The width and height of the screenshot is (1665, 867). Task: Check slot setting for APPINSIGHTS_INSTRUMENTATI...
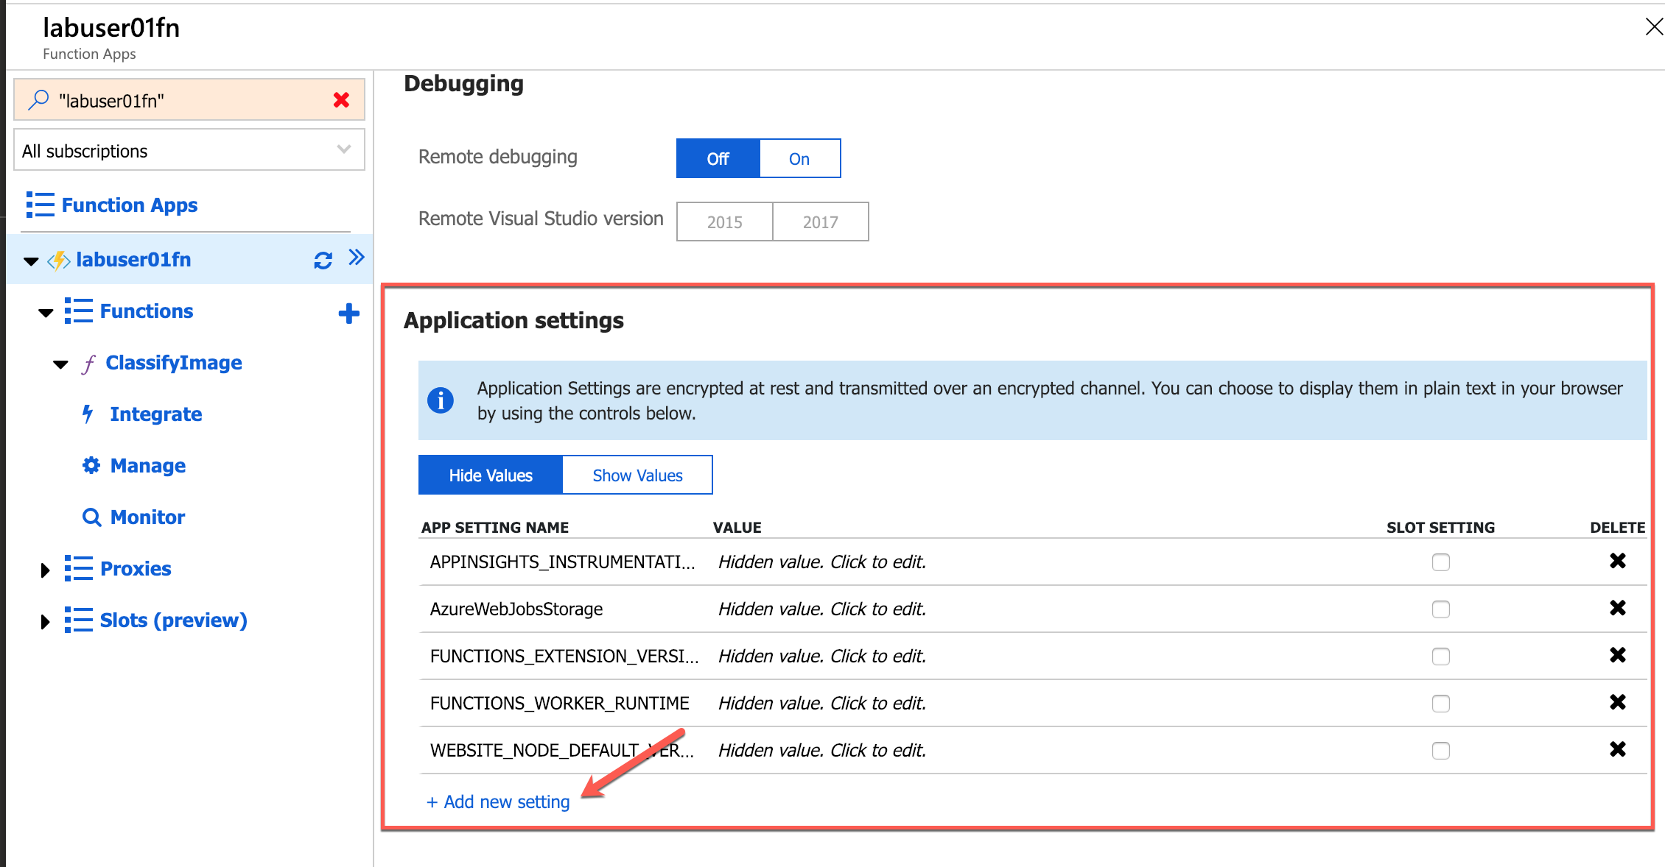click(1441, 562)
